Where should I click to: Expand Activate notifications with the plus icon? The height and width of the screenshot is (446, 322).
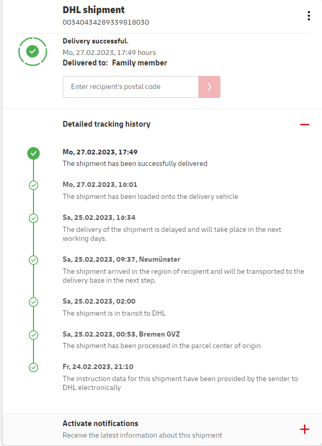point(305,429)
